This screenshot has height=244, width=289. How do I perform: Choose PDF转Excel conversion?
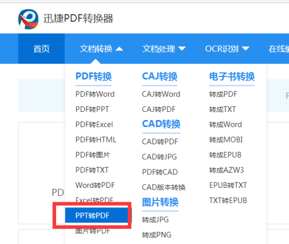pyautogui.click(x=94, y=125)
